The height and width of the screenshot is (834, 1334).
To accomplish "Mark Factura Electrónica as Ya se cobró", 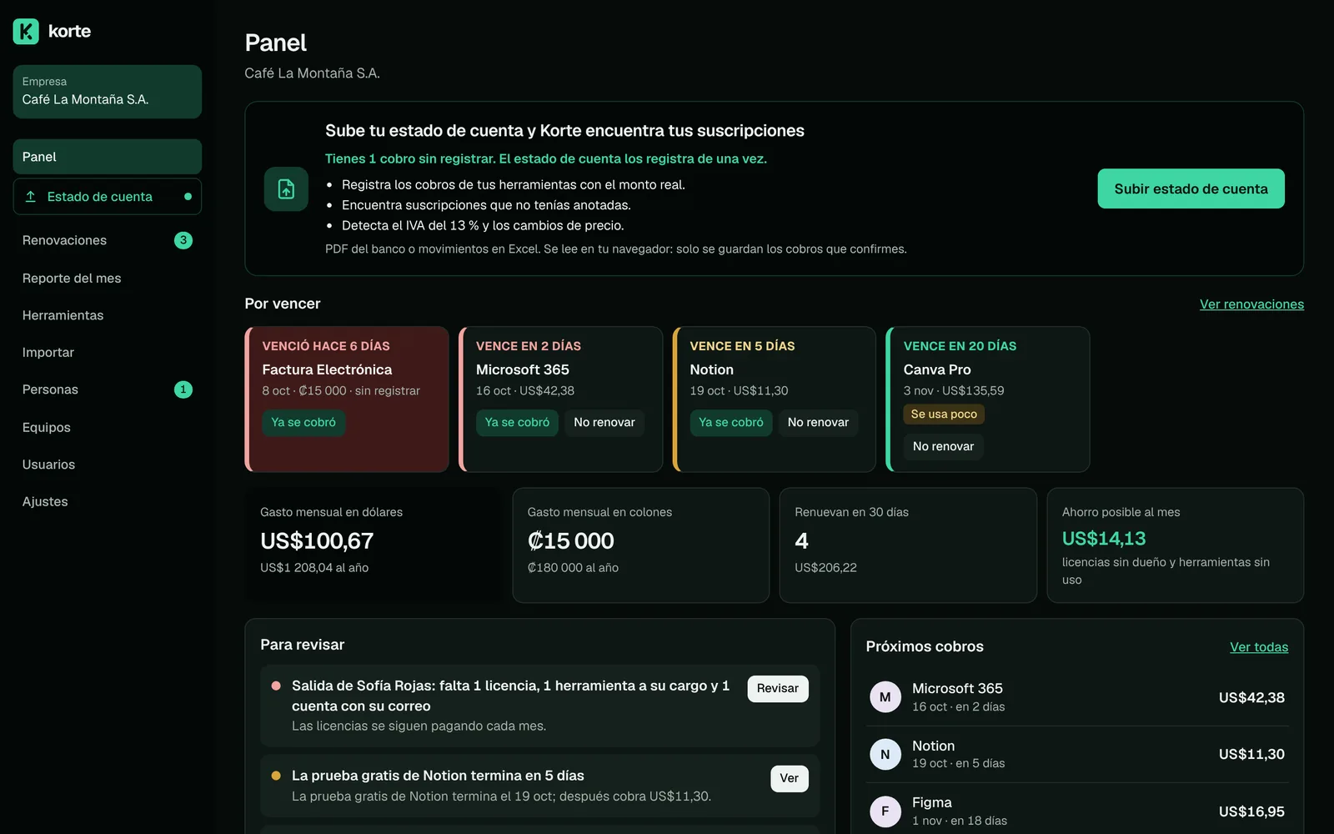I will pyautogui.click(x=303, y=423).
